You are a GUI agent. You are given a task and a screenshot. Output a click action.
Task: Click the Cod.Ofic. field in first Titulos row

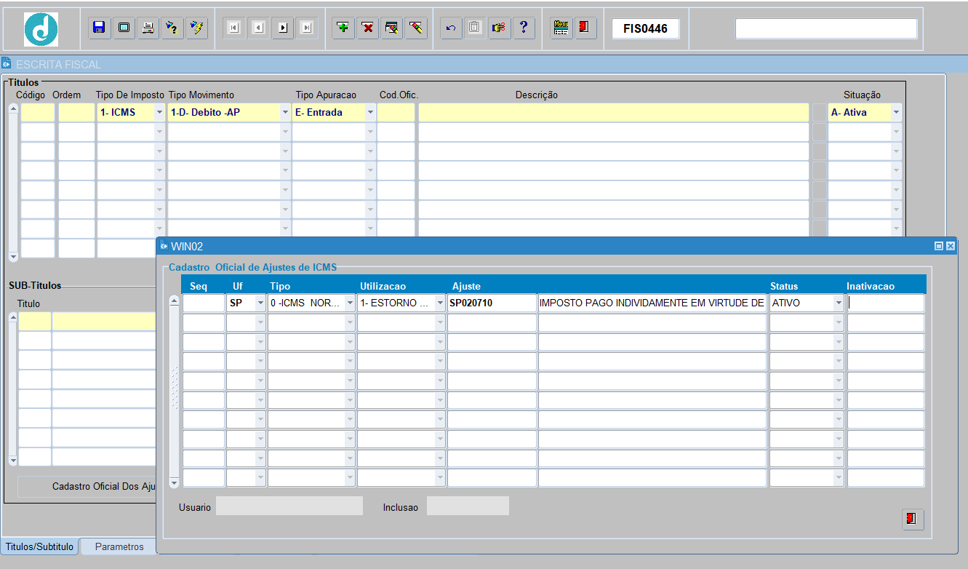coord(396,113)
